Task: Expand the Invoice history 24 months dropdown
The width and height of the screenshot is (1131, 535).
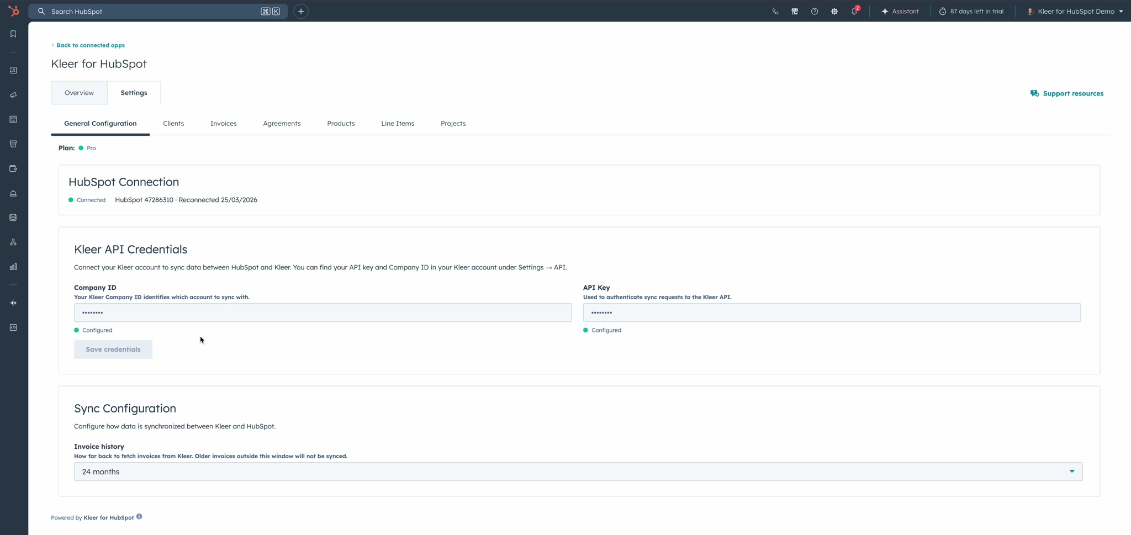Action: [578, 472]
